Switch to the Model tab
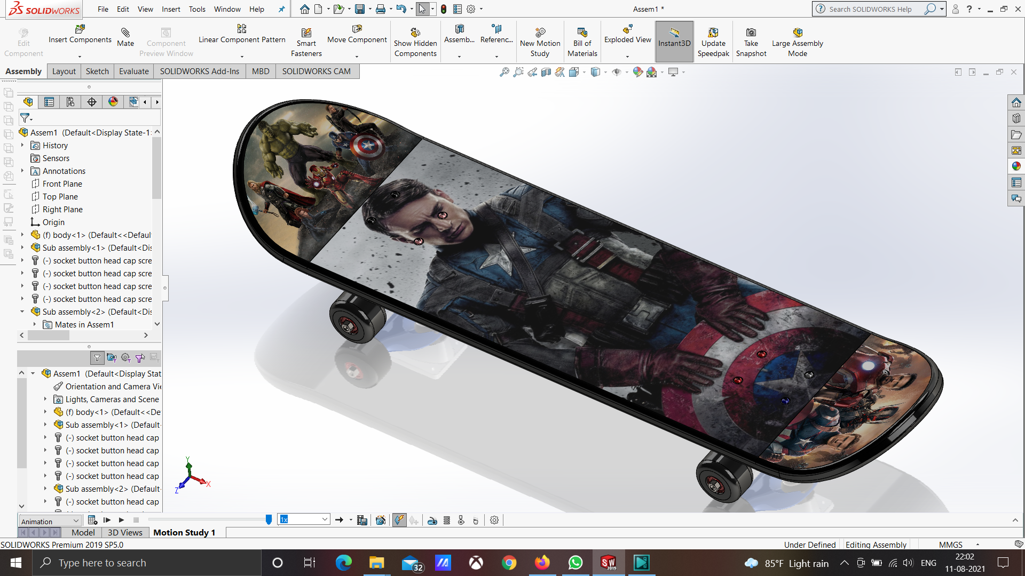The image size is (1025, 576). (83, 532)
